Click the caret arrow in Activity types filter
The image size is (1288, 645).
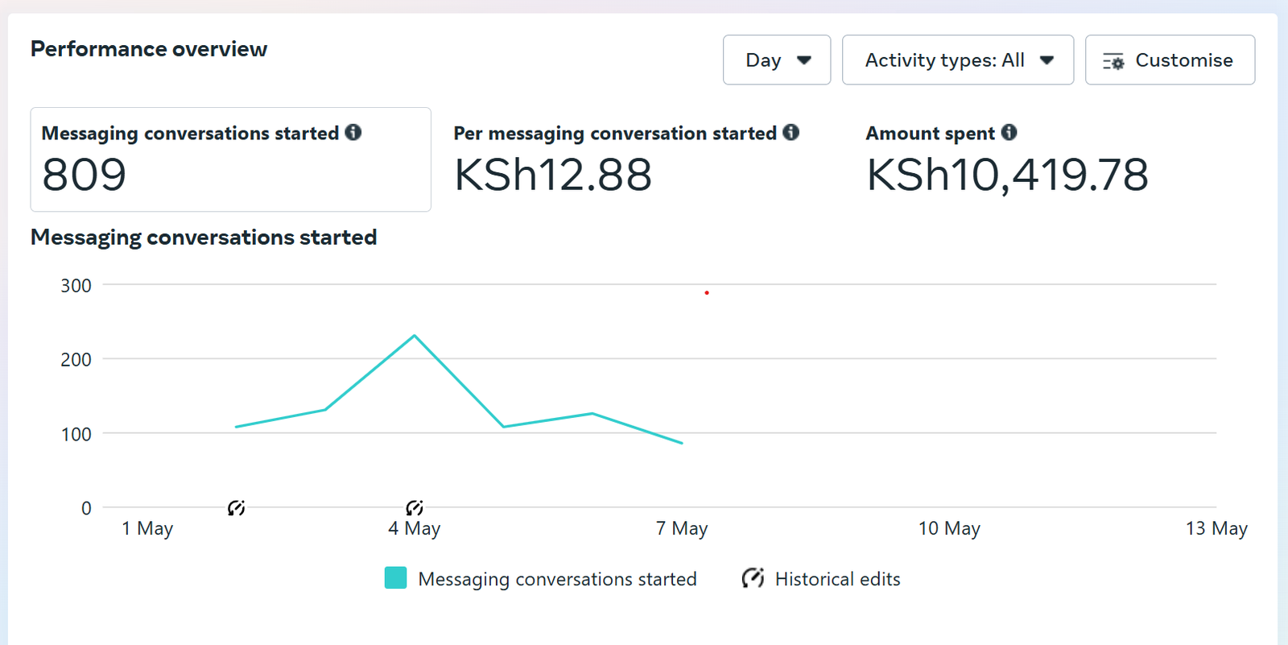[x=1046, y=60]
